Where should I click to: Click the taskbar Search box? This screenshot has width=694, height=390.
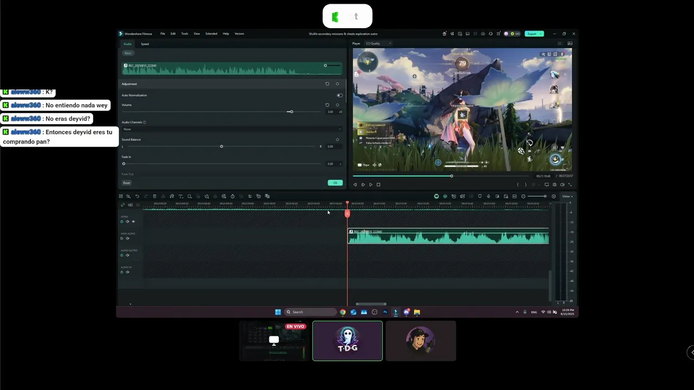pos(311,312)
